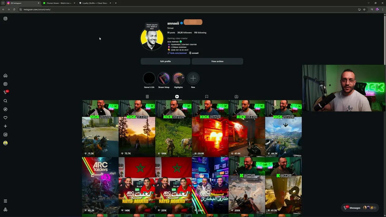Viewport: 386px width, 217px height.
Task: Click View archive button
Action: coord(217,61)
